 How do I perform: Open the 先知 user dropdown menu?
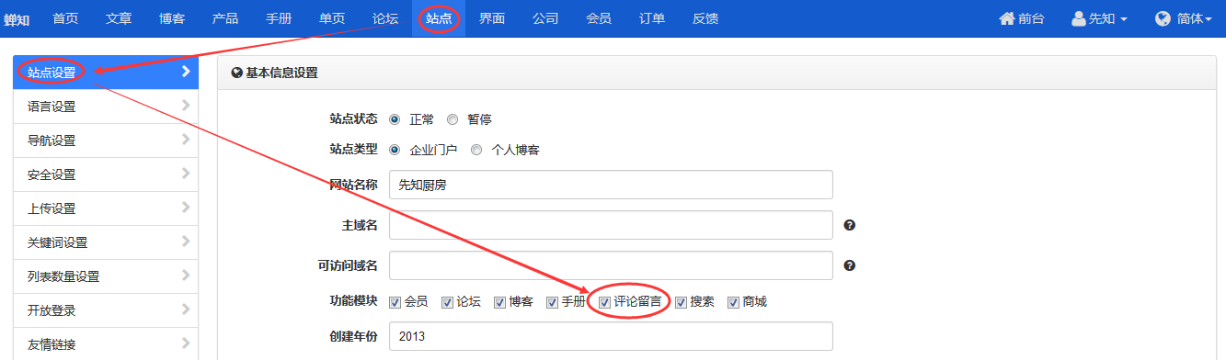[1100, 18]
